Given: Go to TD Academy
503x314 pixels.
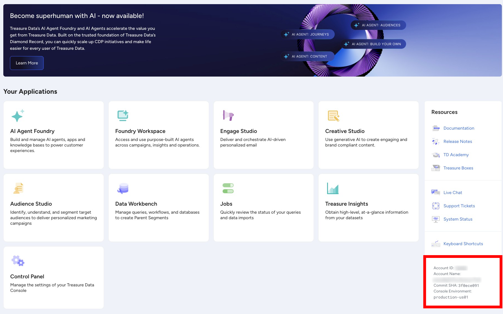Looking at the screenshot, I should (456, 155).
